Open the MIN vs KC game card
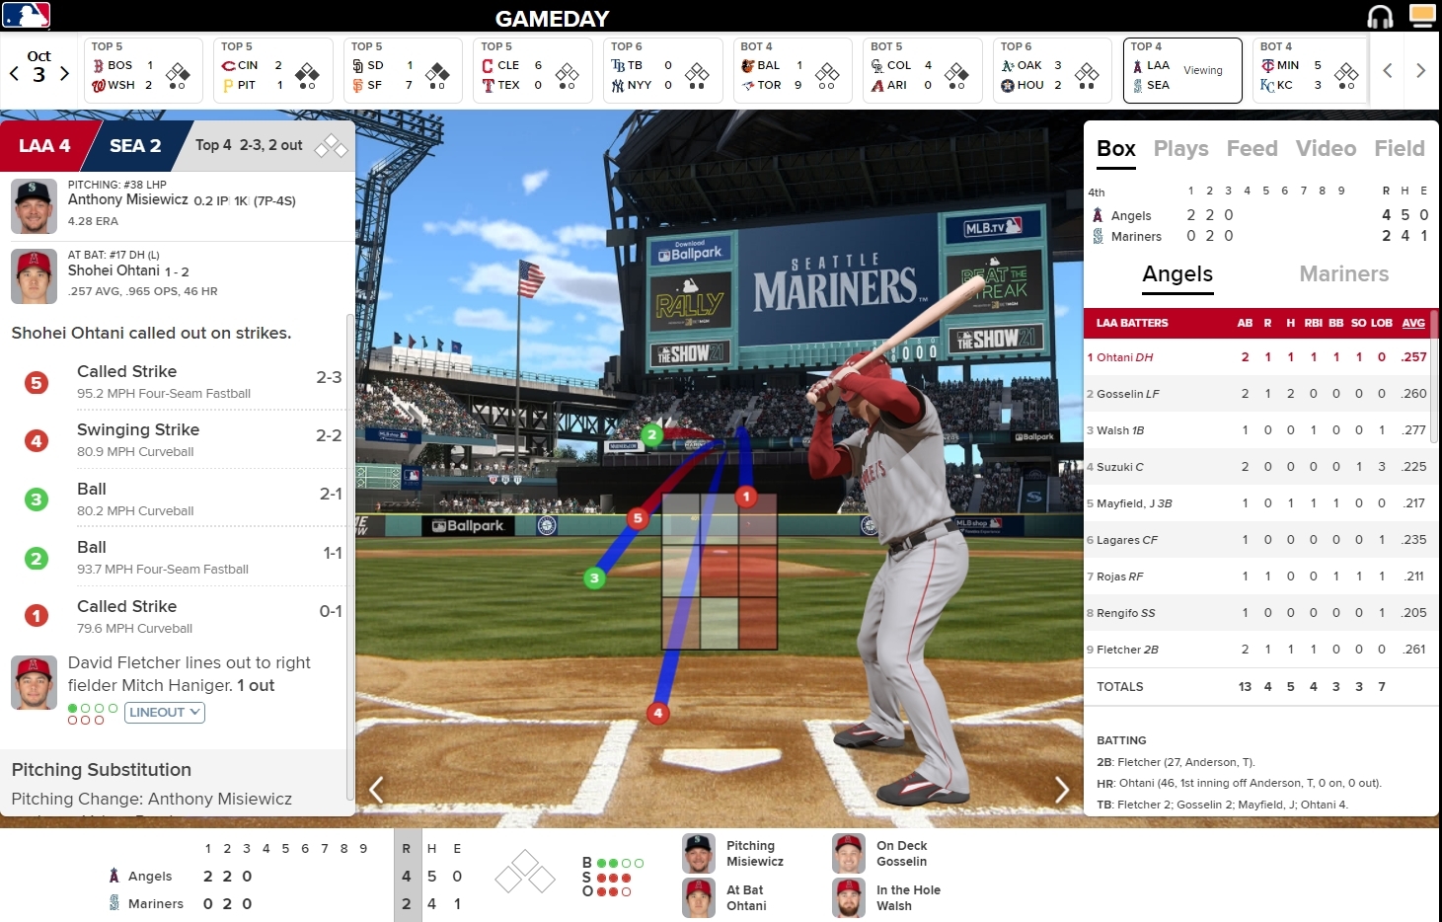The width and height of the screenshot is (1442, 922). point(1311,70)
